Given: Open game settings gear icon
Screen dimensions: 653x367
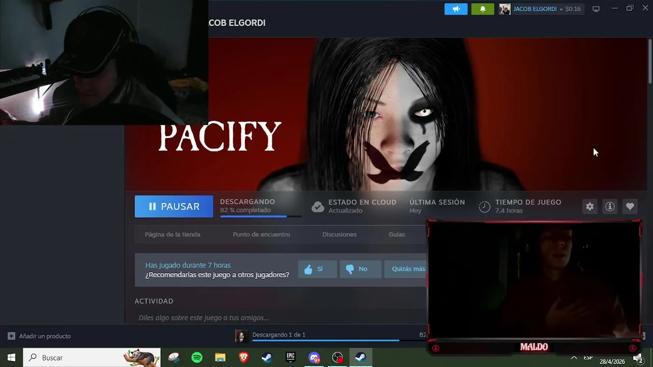Looking at the screenshot, I should [590, 206].
